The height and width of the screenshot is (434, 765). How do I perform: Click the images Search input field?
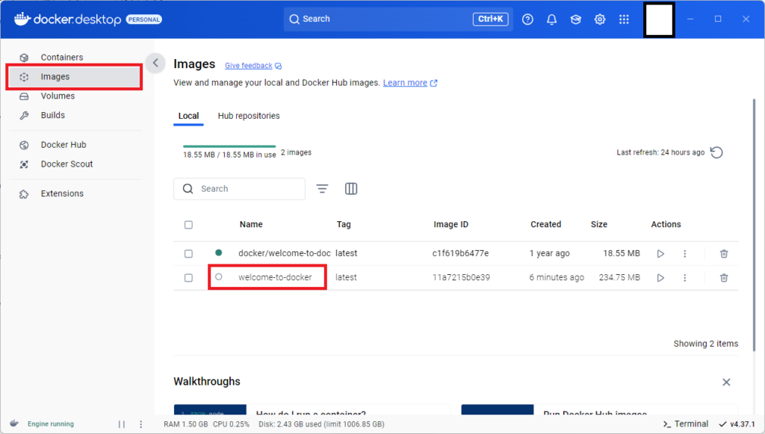(240, 189)
